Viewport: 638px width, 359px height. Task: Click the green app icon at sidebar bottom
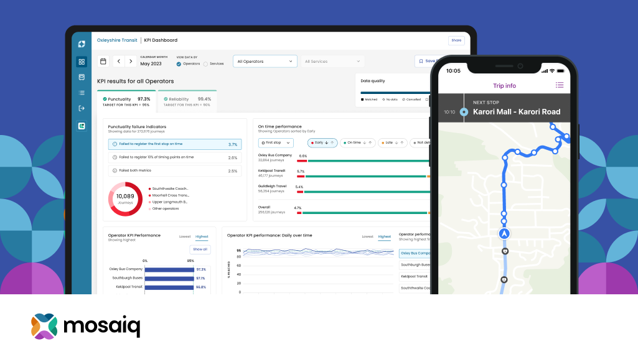click(81, 125)
